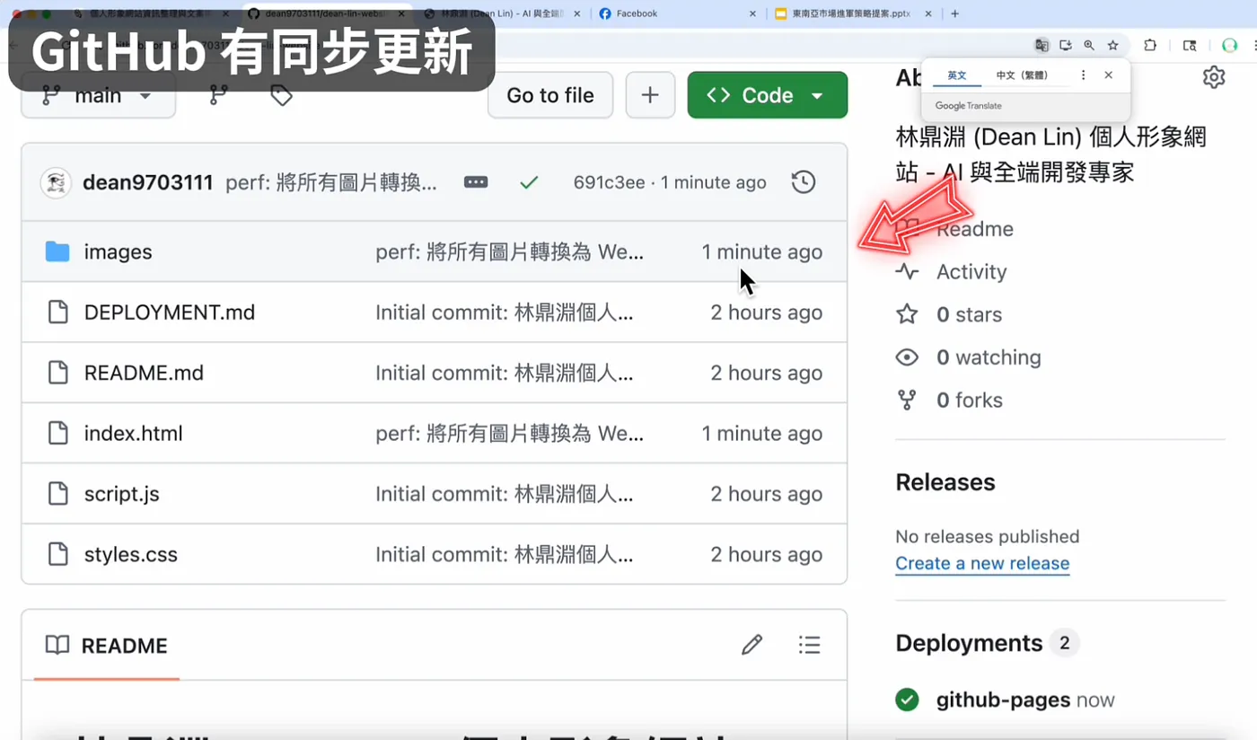Click the Google Translate icon in address bar
The height and width of the screenshot is (740, 1257).
[x=1042, y=45]
